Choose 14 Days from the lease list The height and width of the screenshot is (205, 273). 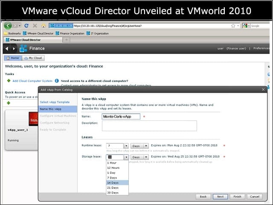(x=117, y=183)
